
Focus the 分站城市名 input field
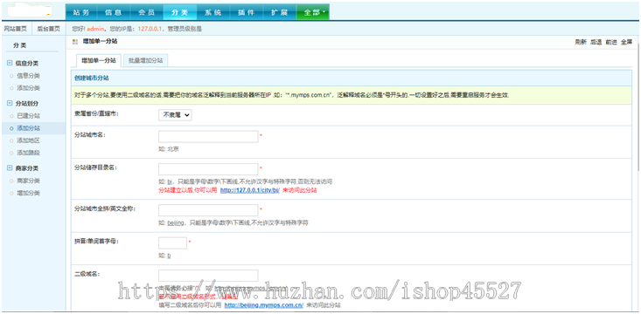[x=208, y=137]
